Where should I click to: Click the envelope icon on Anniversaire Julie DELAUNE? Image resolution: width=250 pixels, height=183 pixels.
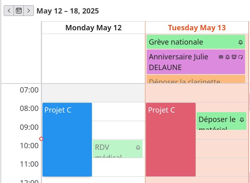tap(221, 57)
